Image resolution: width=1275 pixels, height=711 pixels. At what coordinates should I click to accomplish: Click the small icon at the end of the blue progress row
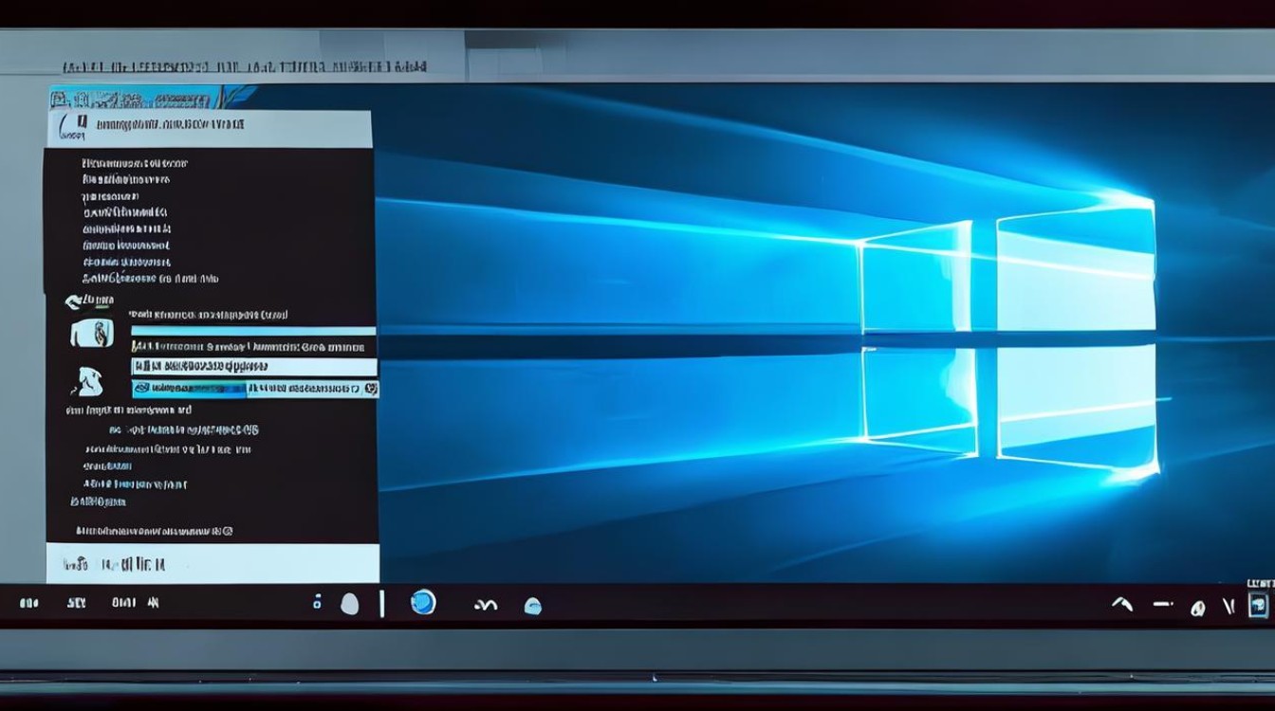pyautogui.click(x=371, y=388)
